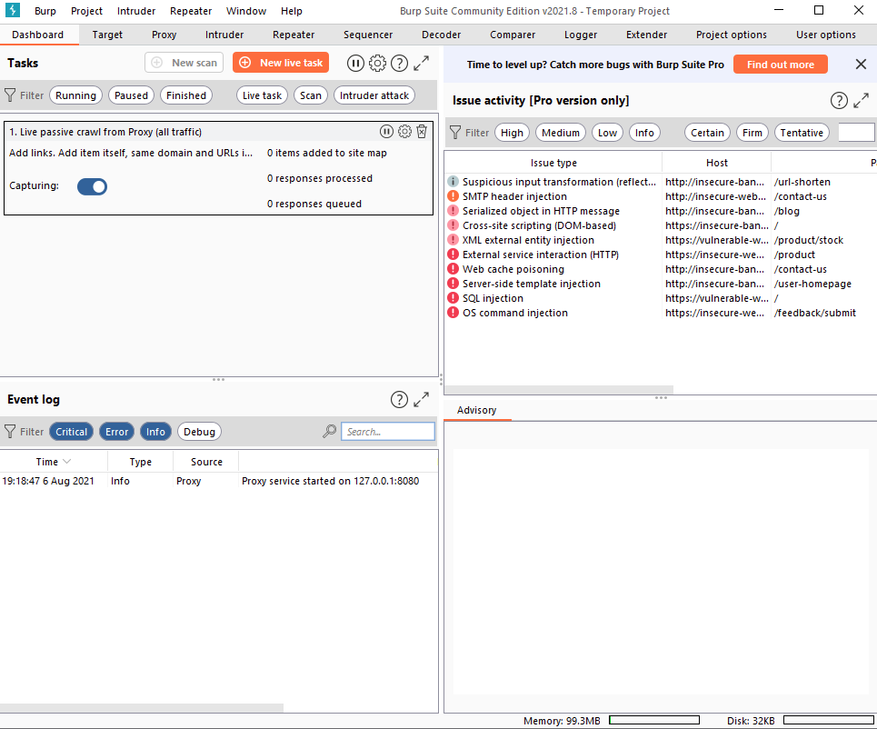This screenshot has height=729, width=877.
Task: Toggle the Capturing switch off
Action: point(92,186)
